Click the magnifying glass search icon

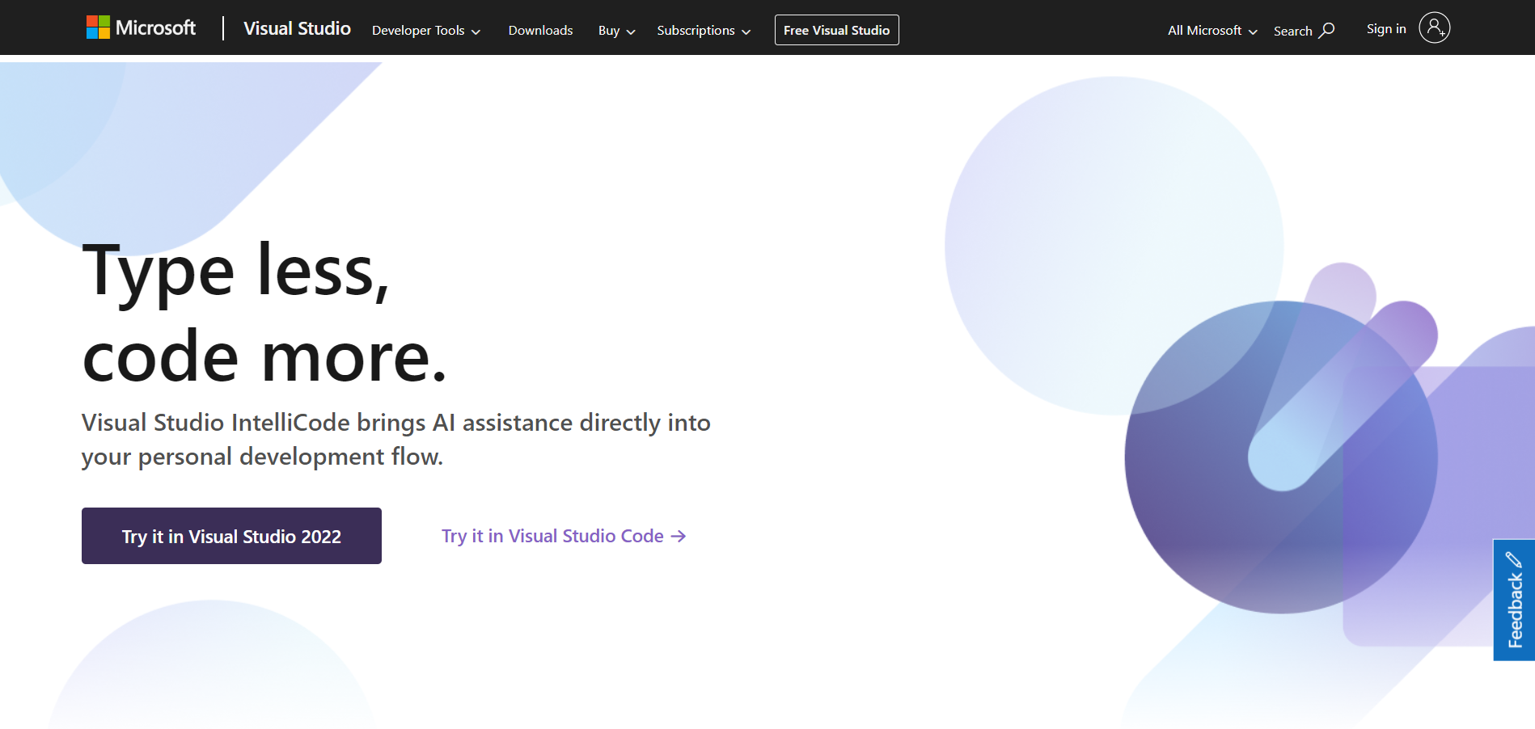pos(1327,30)
